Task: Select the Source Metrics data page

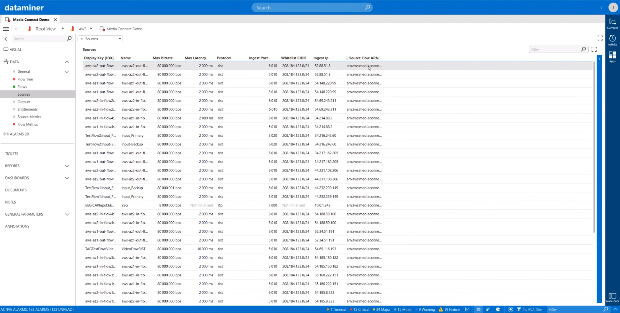Action: pyautogui.click(x=29, y=117)
